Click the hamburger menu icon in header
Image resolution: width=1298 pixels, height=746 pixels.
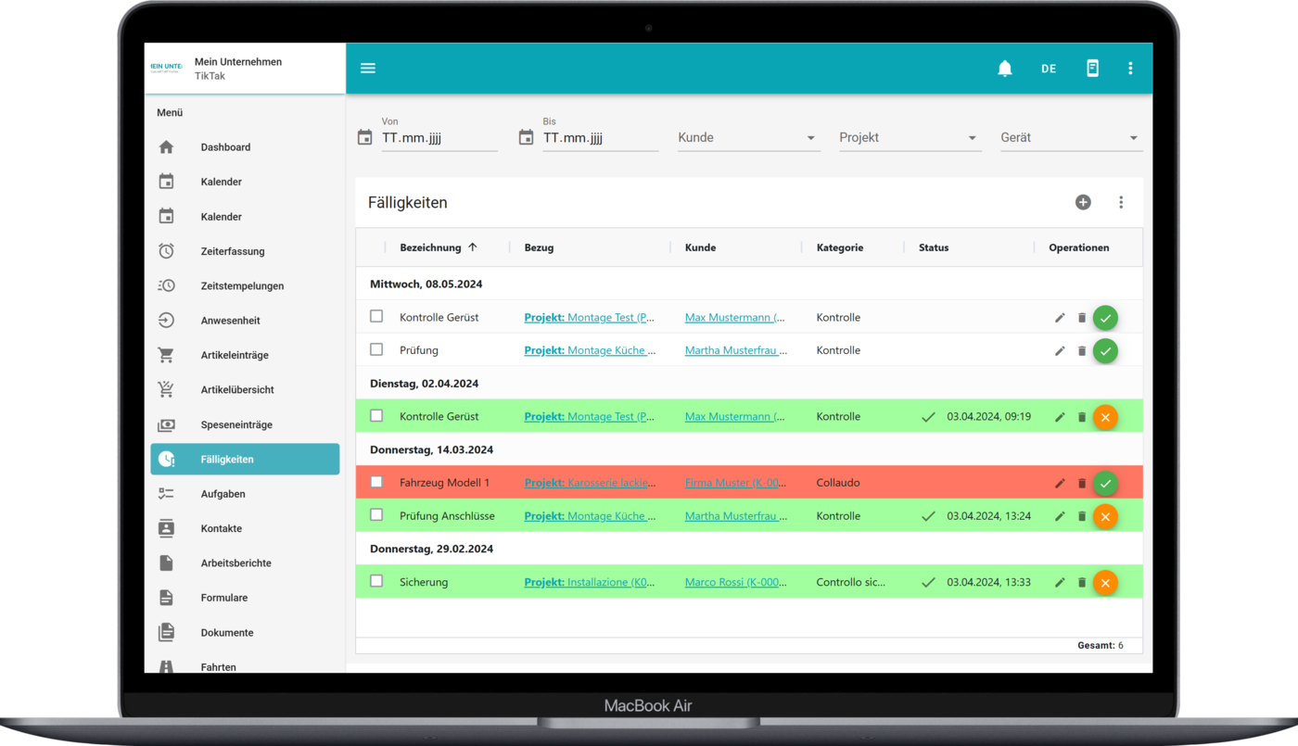click(368, 69)
